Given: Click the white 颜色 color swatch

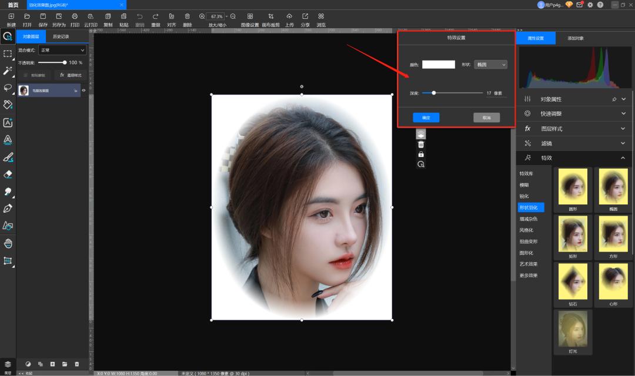Looking at the screenshot, I should click(x=438, y=65).
